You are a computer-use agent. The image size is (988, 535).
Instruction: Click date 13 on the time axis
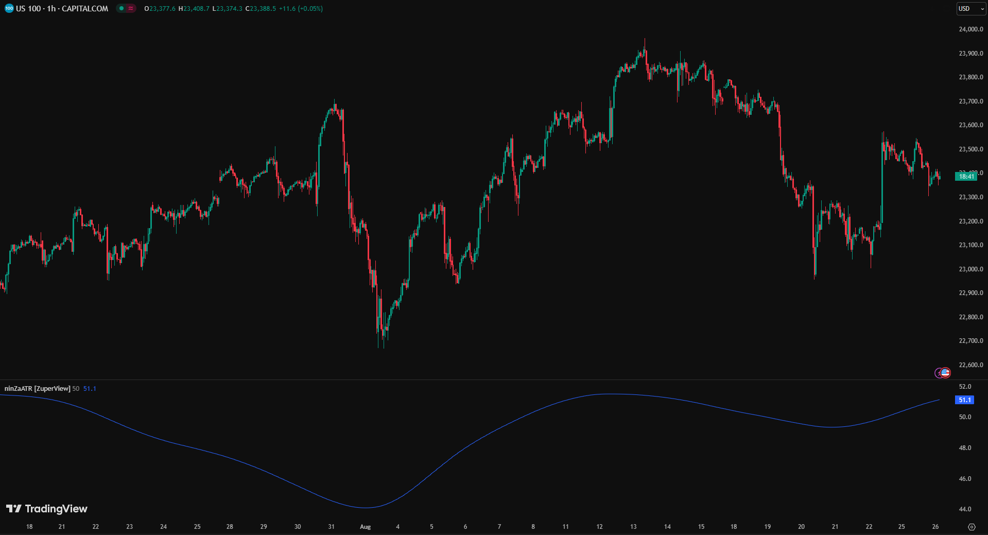click(x=633, y=527)
